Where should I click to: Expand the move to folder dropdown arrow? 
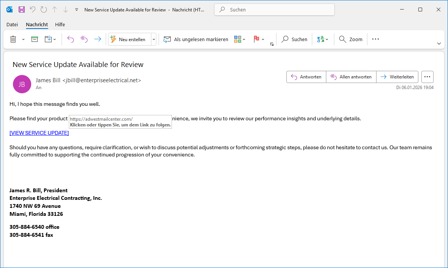click(x=54, y=40)
